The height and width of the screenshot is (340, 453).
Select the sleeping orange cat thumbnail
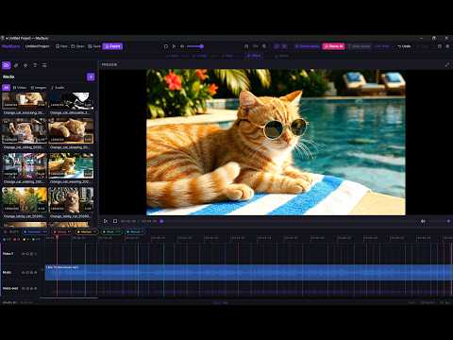(71, 130)
